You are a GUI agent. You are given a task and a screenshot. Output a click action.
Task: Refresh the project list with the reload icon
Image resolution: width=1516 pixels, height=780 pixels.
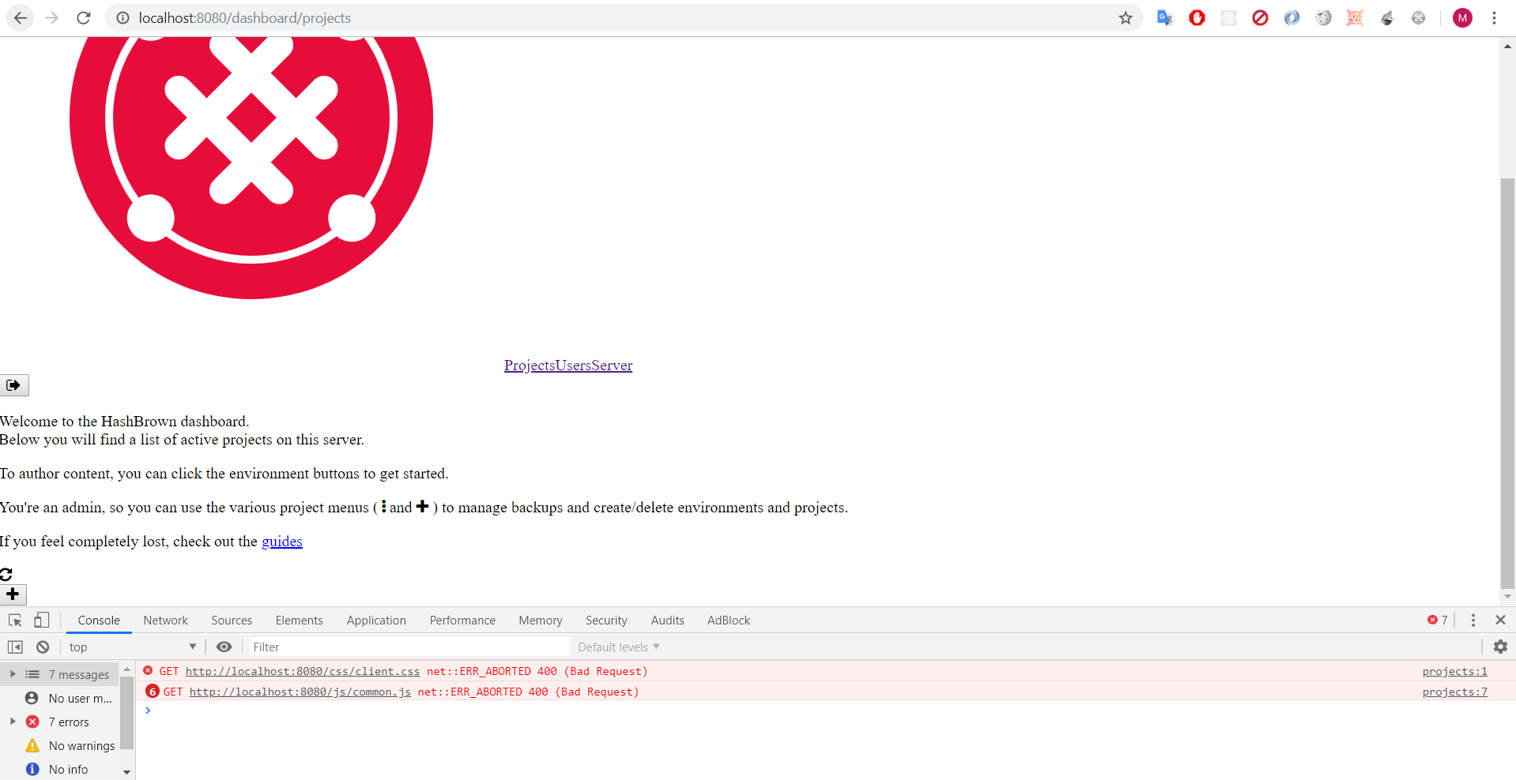coord(6,574)
